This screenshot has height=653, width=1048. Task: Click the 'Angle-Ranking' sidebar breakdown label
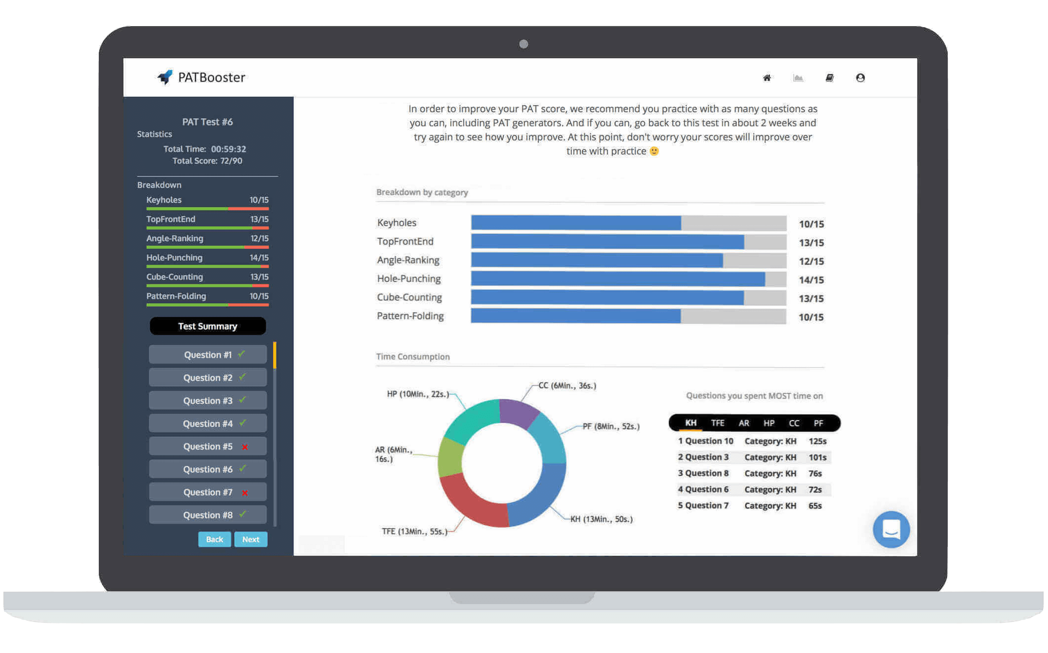[x=175, y=238]
